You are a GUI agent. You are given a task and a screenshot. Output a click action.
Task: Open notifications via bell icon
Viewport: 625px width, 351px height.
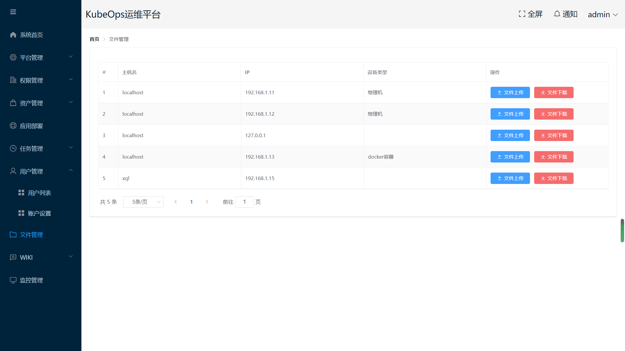pyautogui.click(x=557, y=14)
